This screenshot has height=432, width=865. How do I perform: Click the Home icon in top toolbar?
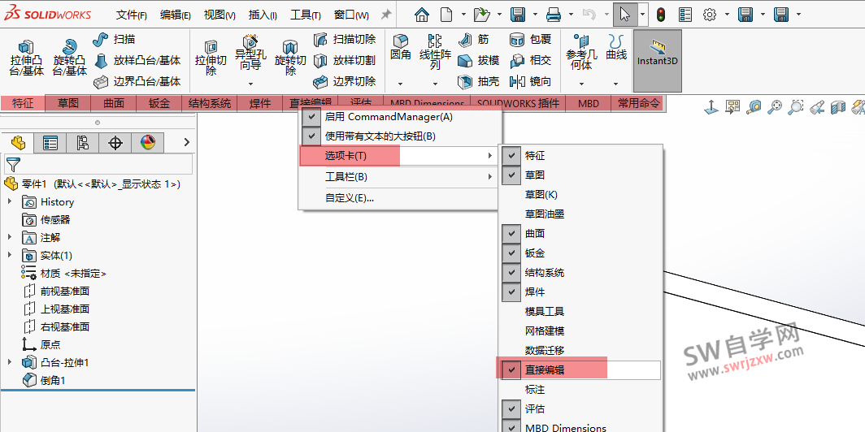tap(422, 15)
